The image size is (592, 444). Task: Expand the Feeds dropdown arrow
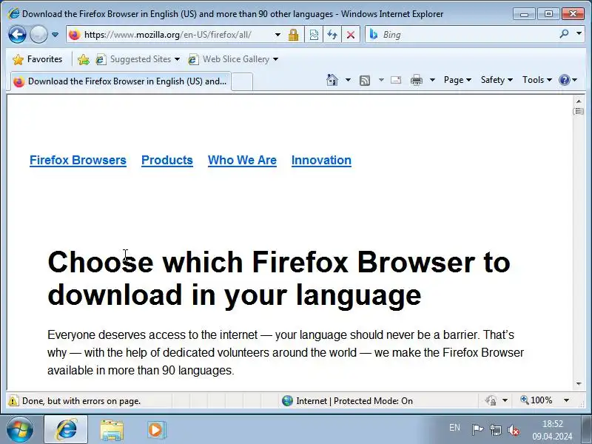point(381,80)
